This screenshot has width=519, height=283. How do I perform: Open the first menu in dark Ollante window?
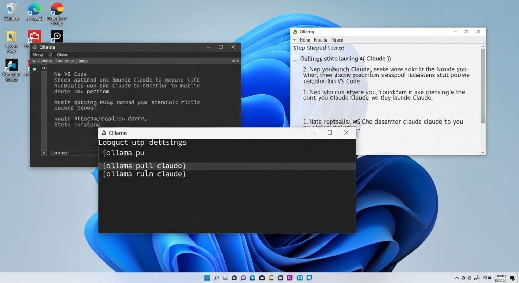(38, 55)
